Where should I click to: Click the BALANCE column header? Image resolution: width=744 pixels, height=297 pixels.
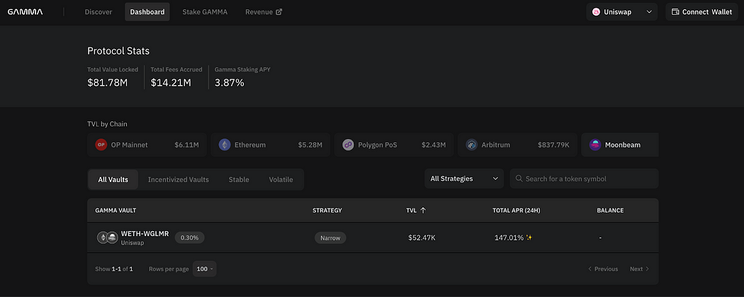[610, 211]
